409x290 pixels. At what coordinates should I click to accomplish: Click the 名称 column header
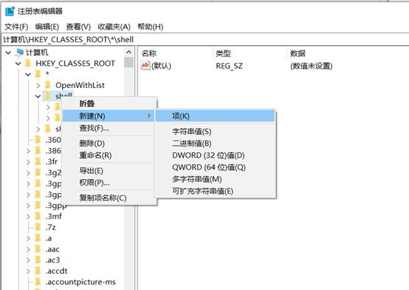[149, 53]
